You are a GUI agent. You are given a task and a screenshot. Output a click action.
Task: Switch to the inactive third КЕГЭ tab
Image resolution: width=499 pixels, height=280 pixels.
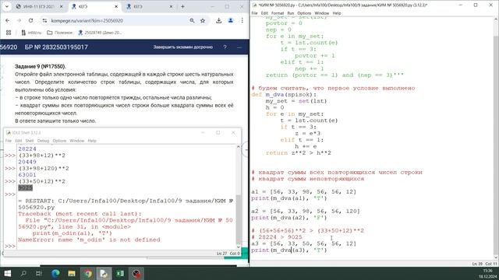(x=150, y=6)
